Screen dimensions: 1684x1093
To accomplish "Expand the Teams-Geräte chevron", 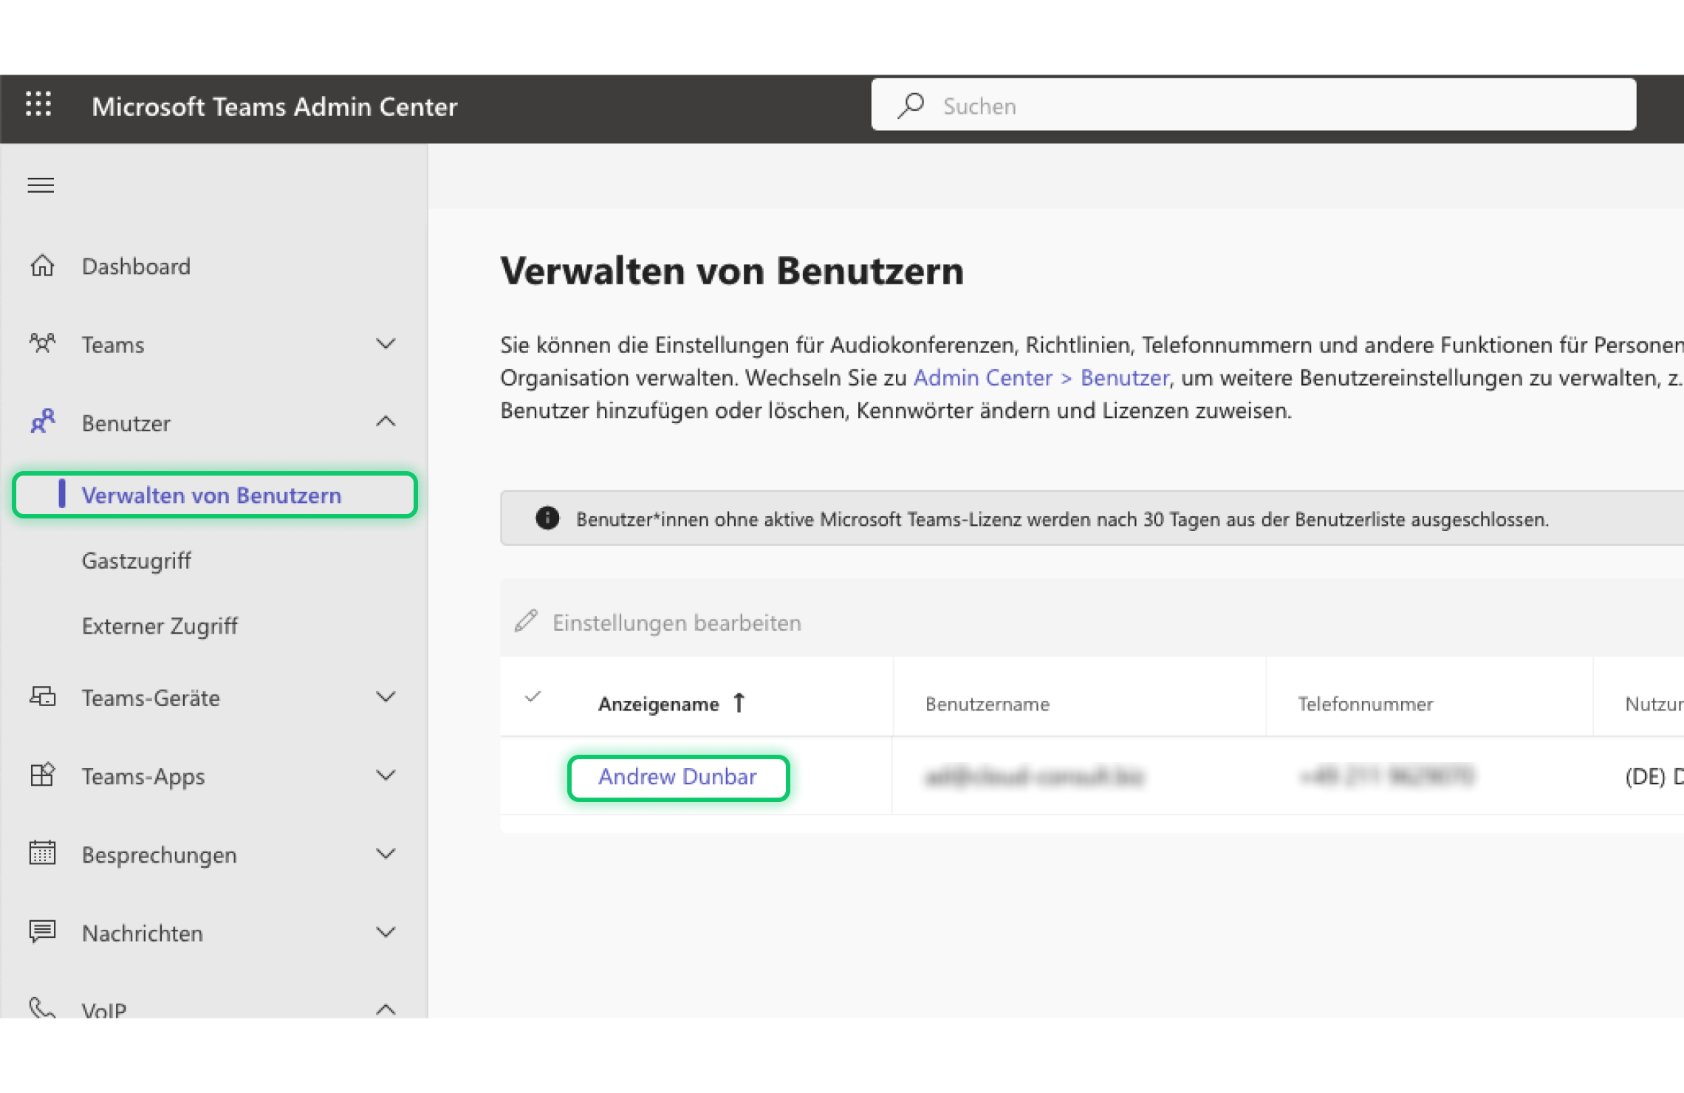I will pyautogui.click(x=386, y=696).
